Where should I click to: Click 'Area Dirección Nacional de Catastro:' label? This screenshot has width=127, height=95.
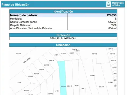pyautogui.click(x=31, y=28)
